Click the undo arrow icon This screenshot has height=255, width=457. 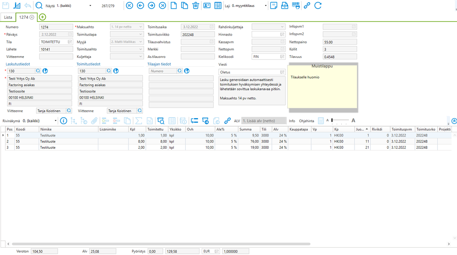pos(28,5)
